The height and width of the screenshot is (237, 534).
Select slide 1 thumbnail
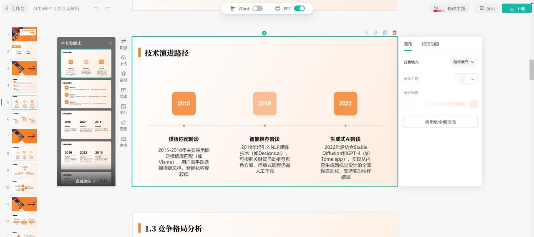pyautogui.click(x=24, y=34)
